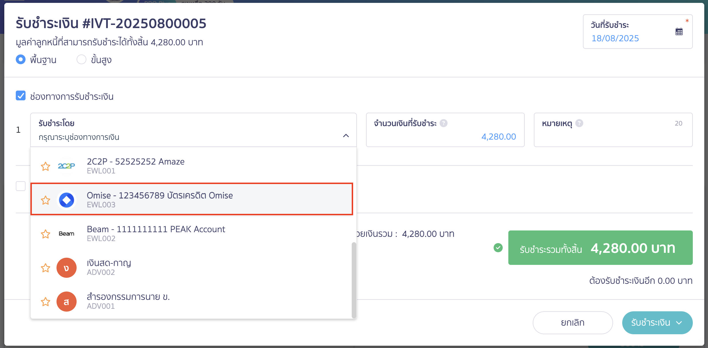Click help icon next to หมายเหตุ

pos(579,123)
